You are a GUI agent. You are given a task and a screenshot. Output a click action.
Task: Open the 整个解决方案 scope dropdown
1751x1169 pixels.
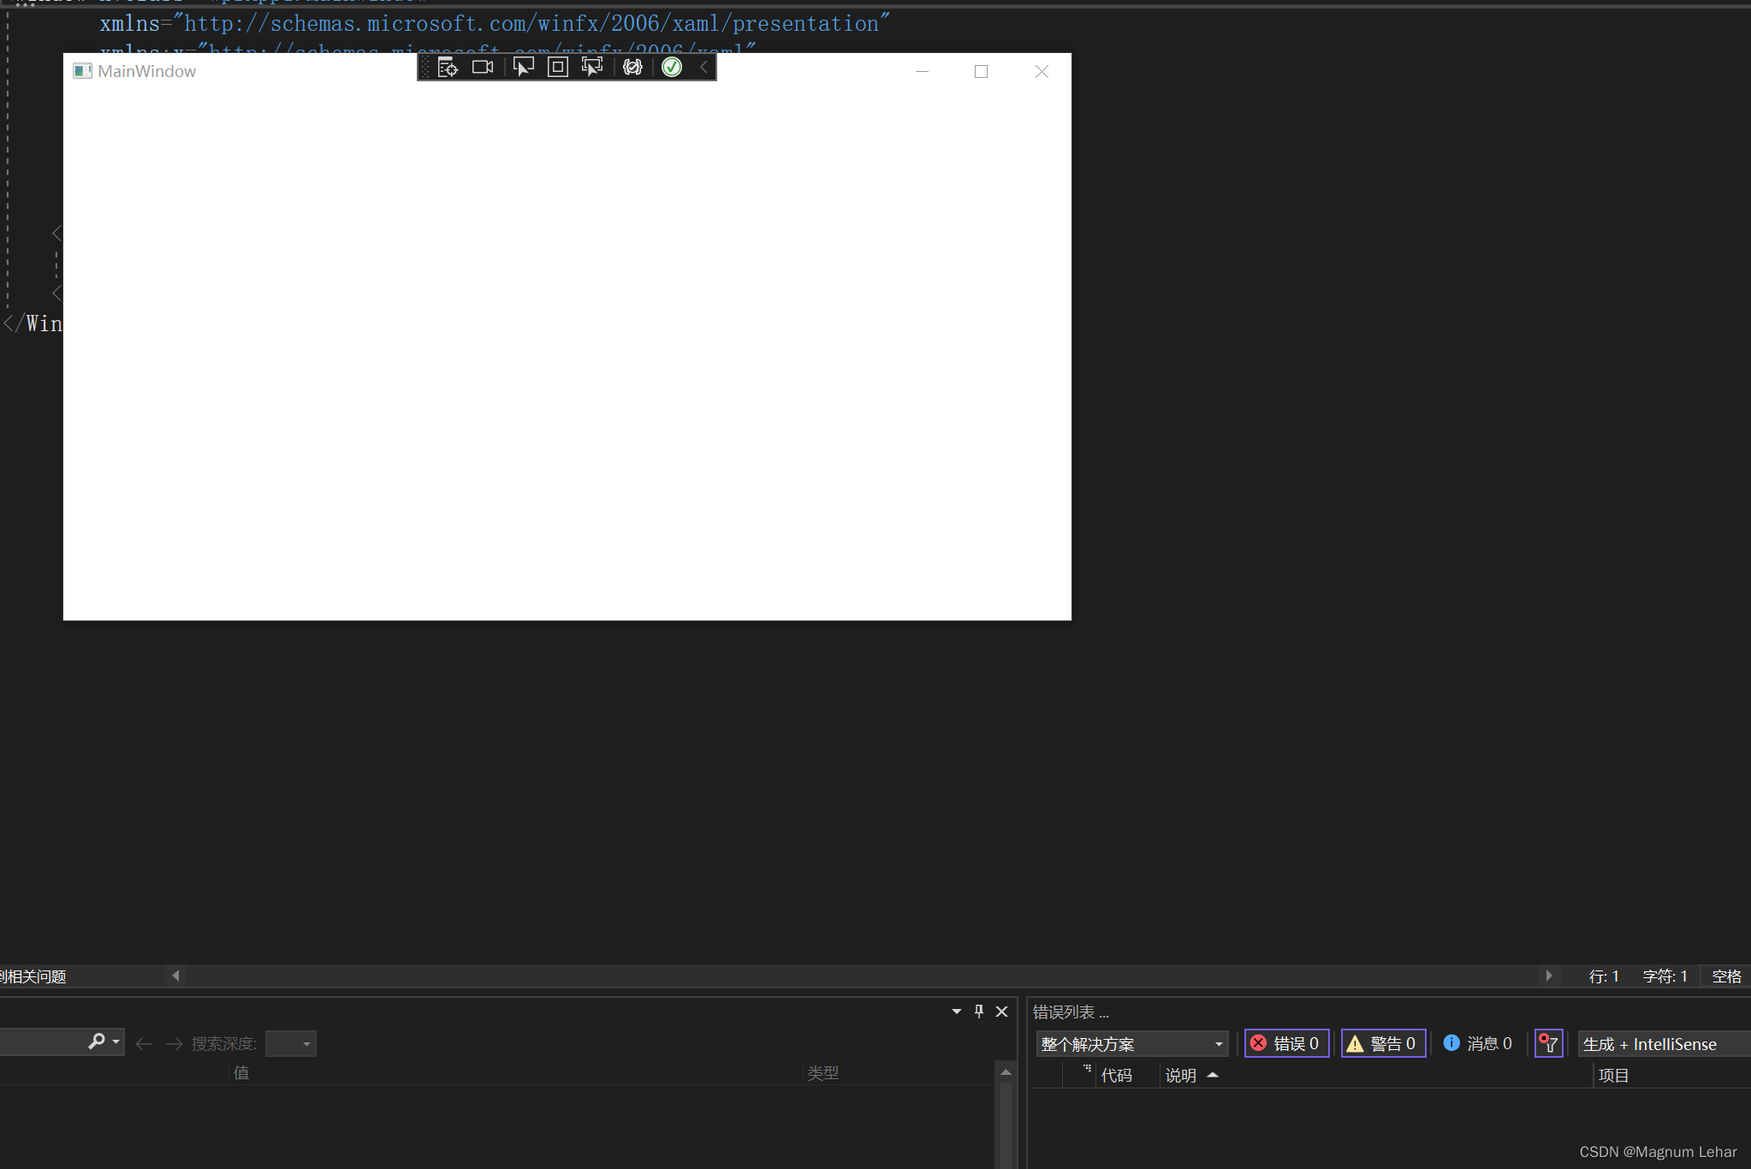click(x=1131, y=1044)
